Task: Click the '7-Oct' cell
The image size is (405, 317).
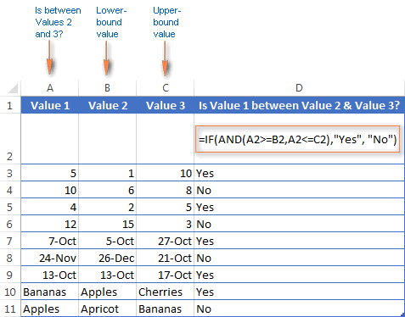Action: pos(50,241)
